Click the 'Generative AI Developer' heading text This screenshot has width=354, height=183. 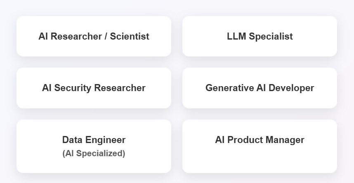[x=260, y=88]
